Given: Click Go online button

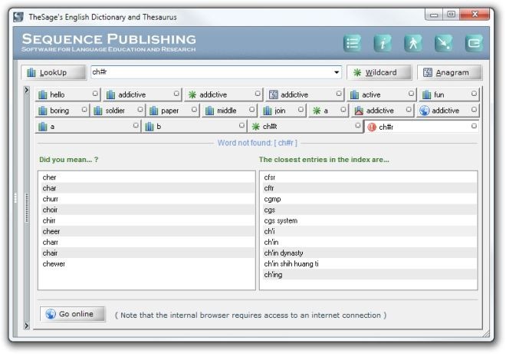Looking at the screenshot, I should coord(72,314).
